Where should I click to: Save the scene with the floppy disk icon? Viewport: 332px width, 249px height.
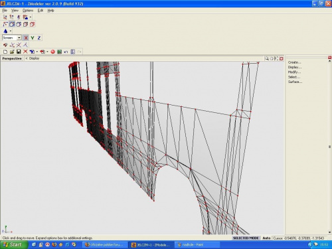(x=19, y=52)
